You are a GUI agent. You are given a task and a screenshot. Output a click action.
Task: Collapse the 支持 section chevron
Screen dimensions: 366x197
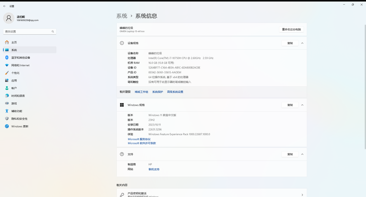click(x=302, y=154)
